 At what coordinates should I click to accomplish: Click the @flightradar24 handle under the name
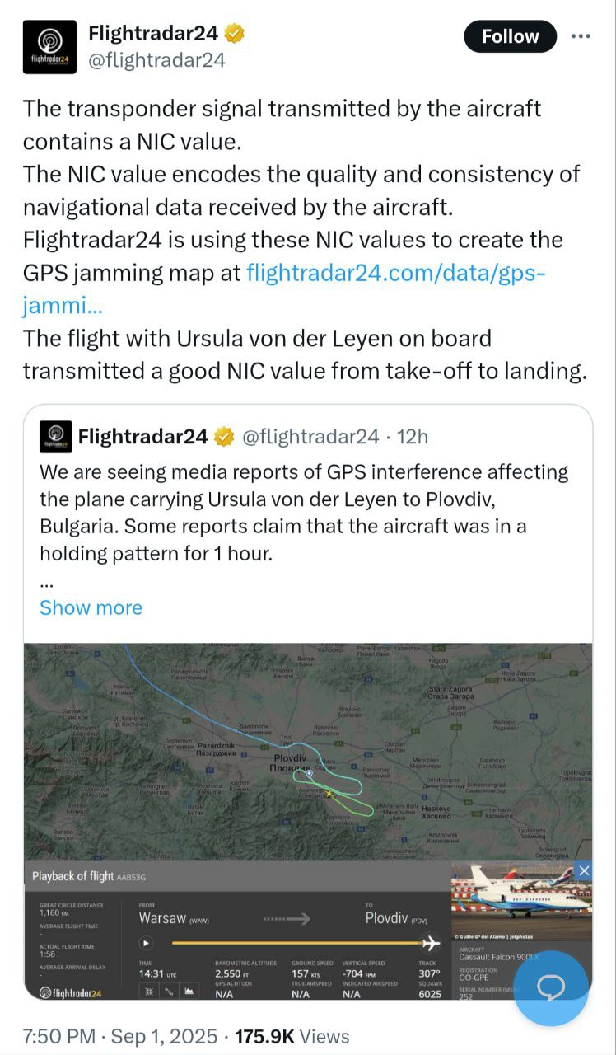tap(156, 60)
